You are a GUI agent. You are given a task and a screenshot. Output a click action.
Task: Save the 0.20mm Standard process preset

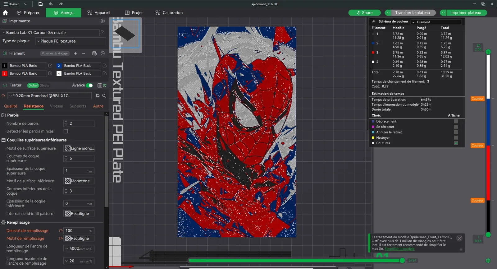pos(98,96)
